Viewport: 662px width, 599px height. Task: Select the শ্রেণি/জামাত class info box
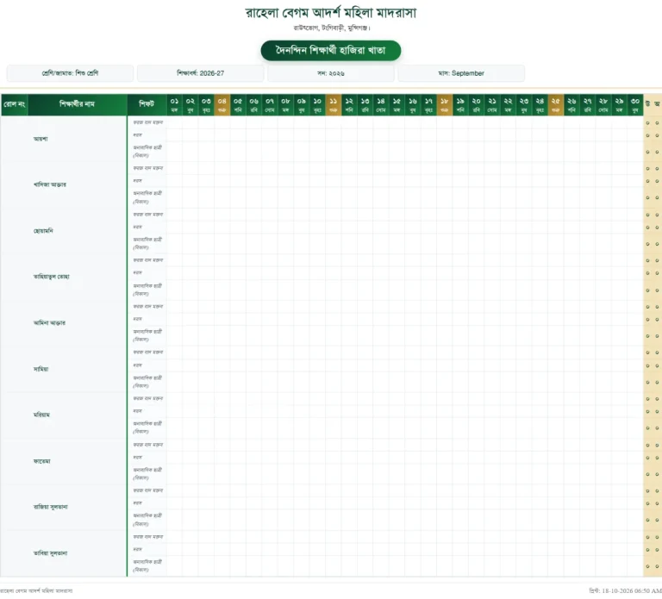click(x=70, y=73)
